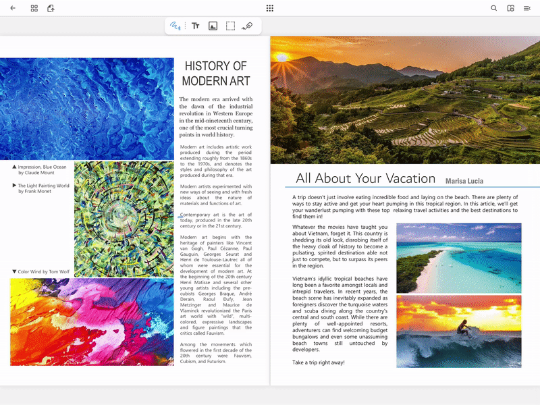540x405 pixels.
Task: Click the paragraph starting "The modern era arrived"
Action: point(216,117)
